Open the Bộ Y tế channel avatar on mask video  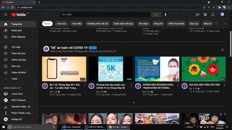point(138,86)
